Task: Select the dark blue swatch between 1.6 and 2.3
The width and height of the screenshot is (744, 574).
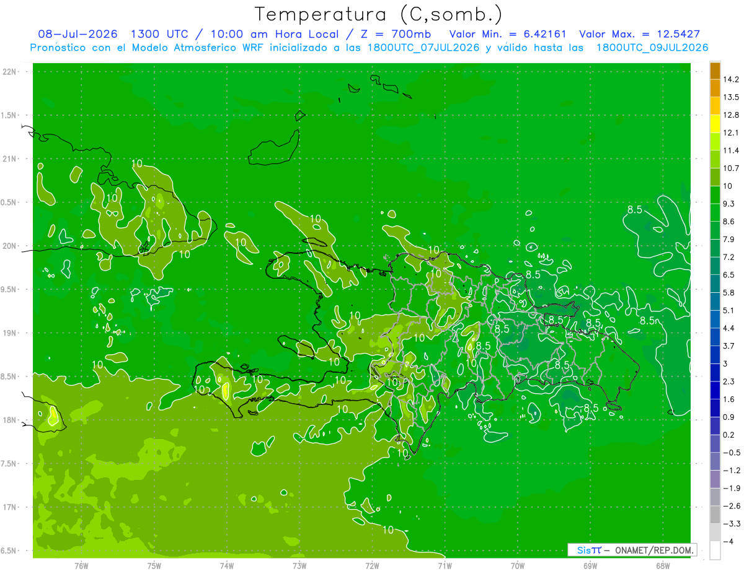Action: 715,390
